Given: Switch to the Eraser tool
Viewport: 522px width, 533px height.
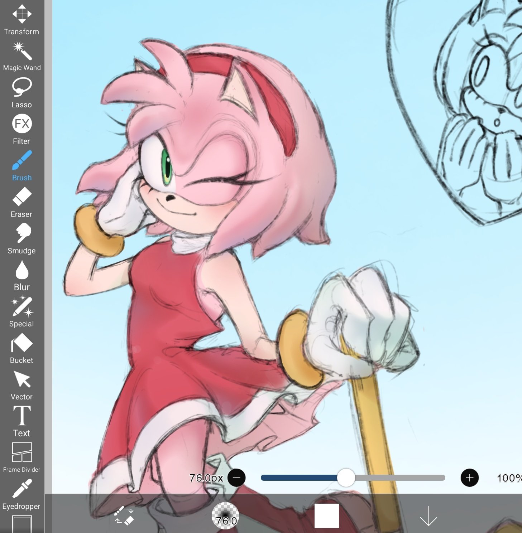Looking at the screenshot, I should [22, 203].
